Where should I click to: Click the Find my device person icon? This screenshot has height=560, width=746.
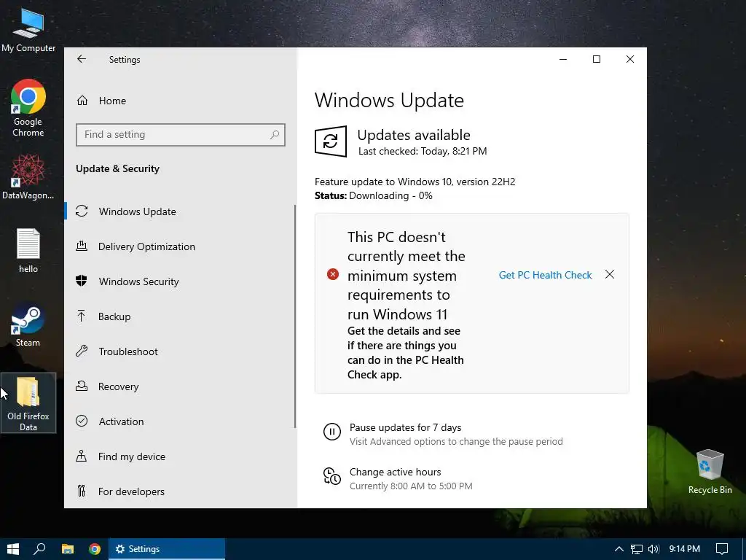(82, 456)
